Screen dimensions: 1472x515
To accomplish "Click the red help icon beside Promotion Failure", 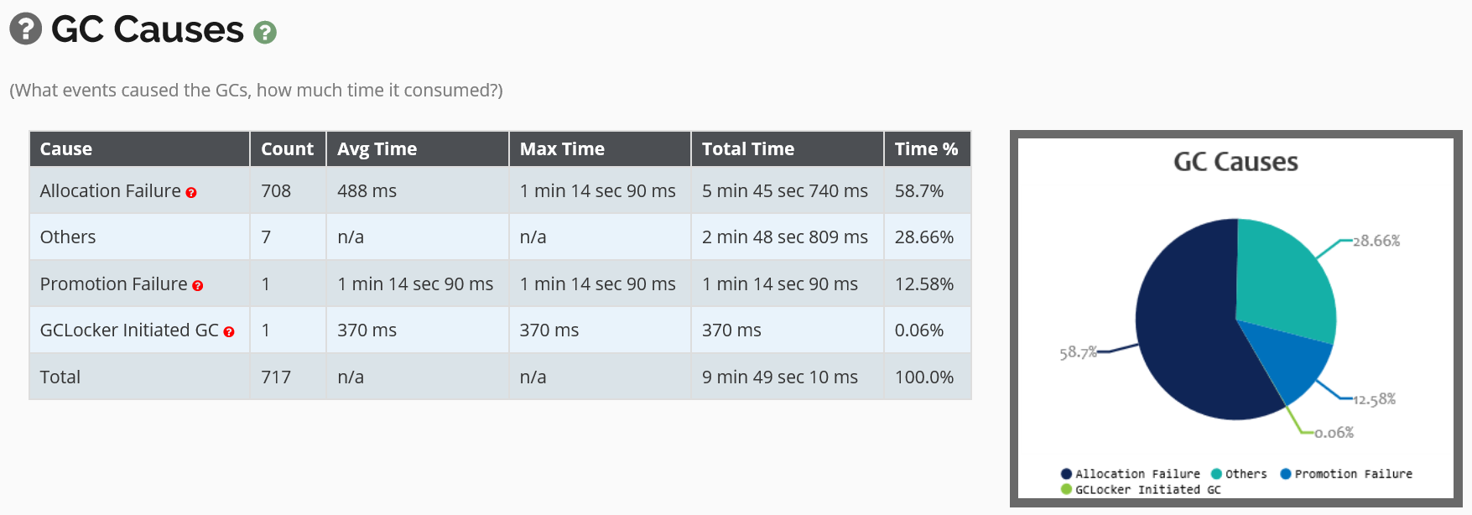I will click(198, 286).
